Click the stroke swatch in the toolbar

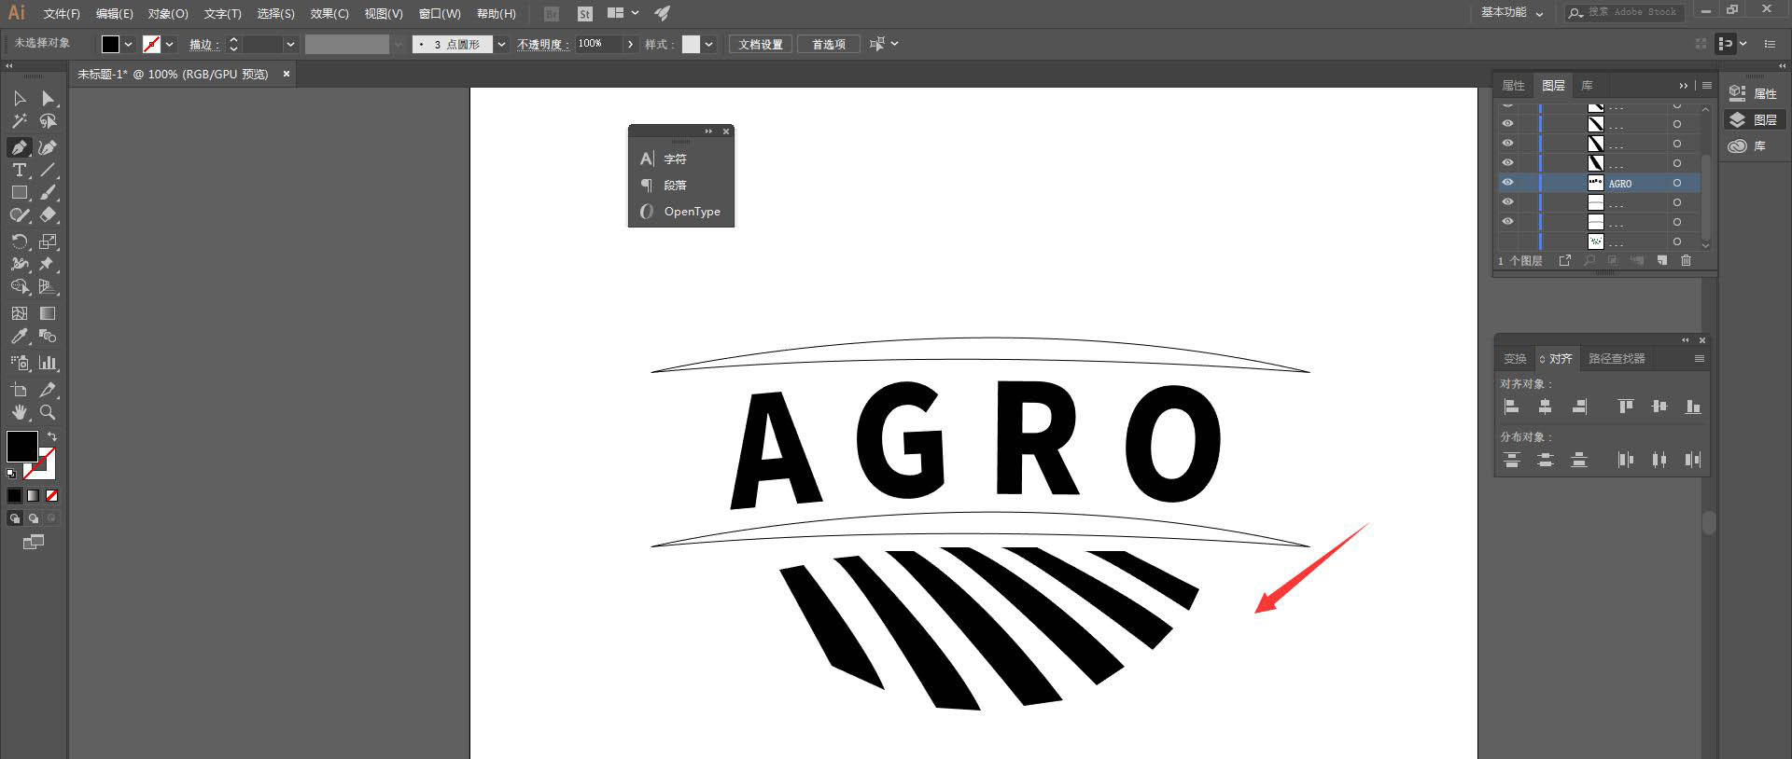coord(45,467)
